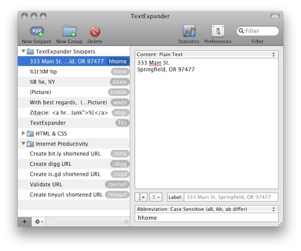
Task: Click the /testurl abbreviation badge
Action: coord(117,184)
